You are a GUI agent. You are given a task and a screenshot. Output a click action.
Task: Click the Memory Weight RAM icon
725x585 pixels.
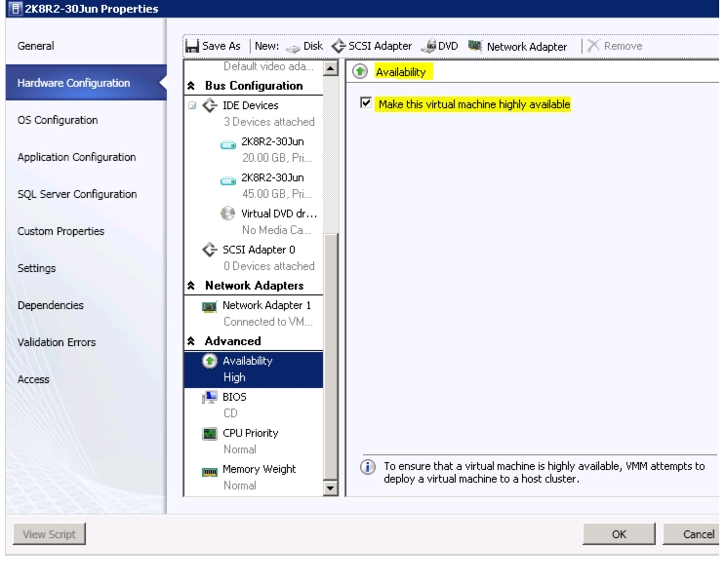click(x=210, y=472)
